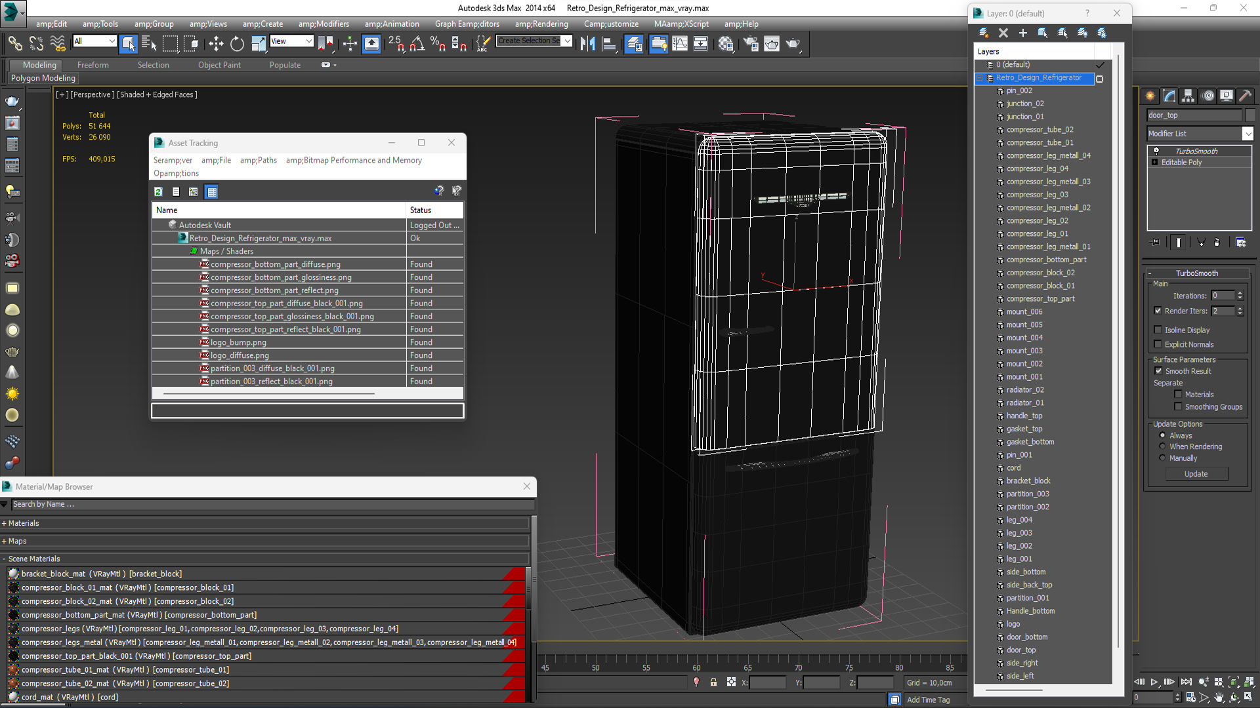
Task: Select the Link tool in main toolbar
Action: click(x=14, y=44)
